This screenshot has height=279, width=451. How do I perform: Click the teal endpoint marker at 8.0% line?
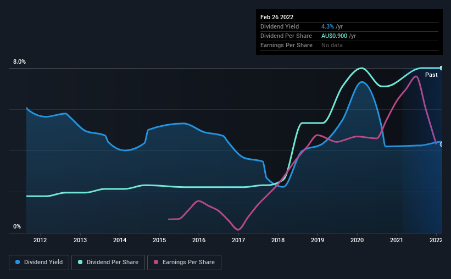pyautogui.click(x=442, y=68)
